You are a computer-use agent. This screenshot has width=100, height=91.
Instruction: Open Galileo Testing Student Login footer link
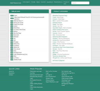coord(36,85)
